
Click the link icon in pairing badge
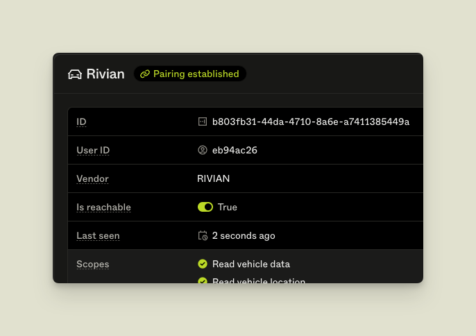[145, 74]
